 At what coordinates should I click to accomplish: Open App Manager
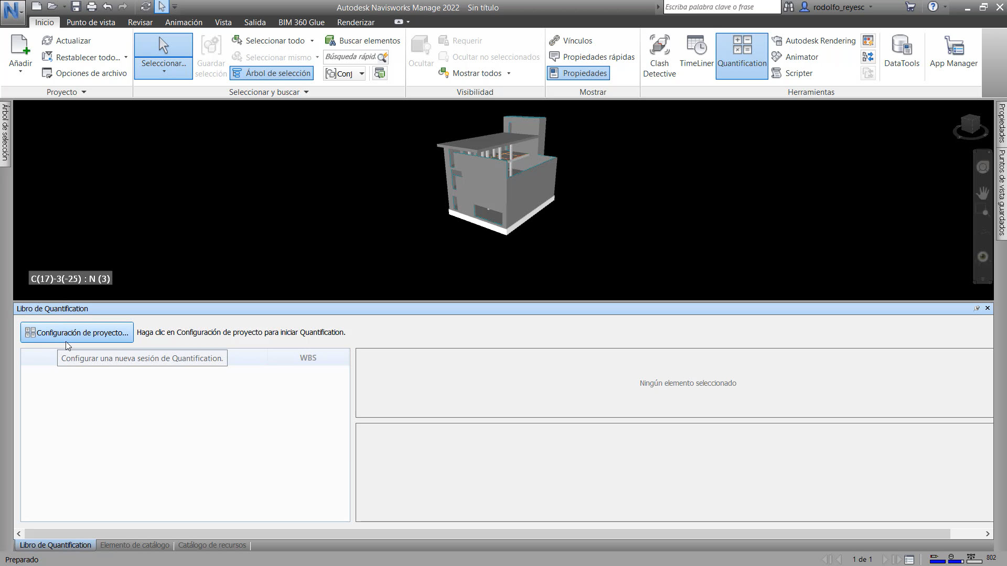tap(953, 52)
